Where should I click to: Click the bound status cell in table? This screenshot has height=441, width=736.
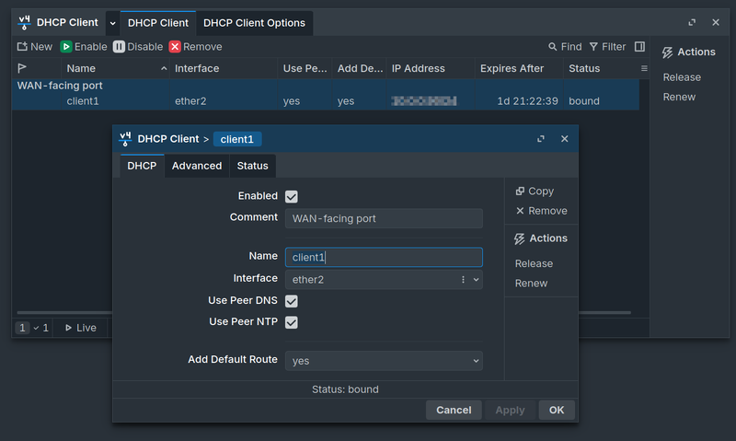click(x=584, y=101)
